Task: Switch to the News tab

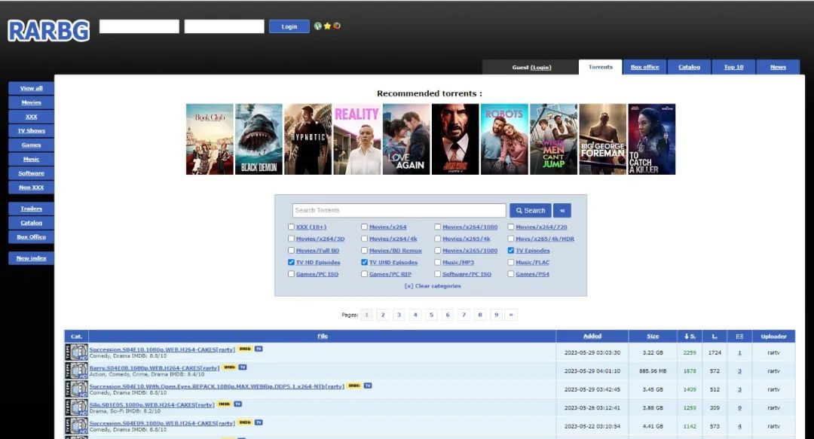Action: click(x=778, y=67)
